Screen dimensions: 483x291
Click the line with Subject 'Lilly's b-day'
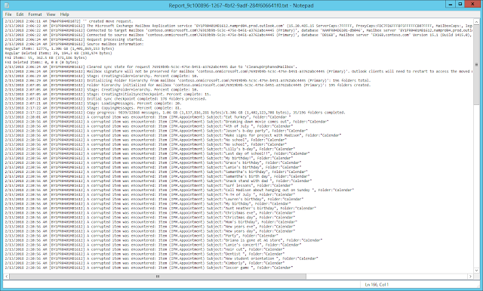click(149, 149)
